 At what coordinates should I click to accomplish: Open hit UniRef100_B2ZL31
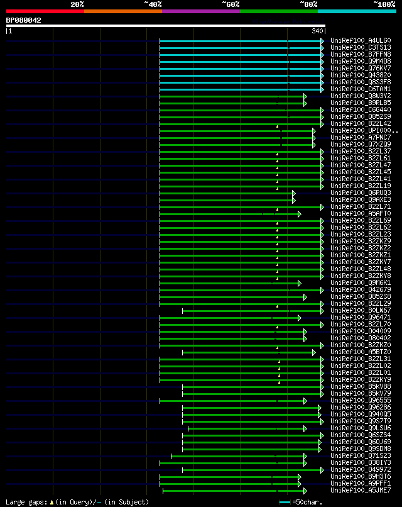click(x=361, y=359)
